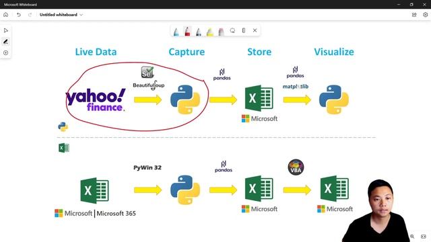Image resolution: width=431 pixels, height=242 pixels.
Task: Pick the blue pen
Action: click(176, 32)
